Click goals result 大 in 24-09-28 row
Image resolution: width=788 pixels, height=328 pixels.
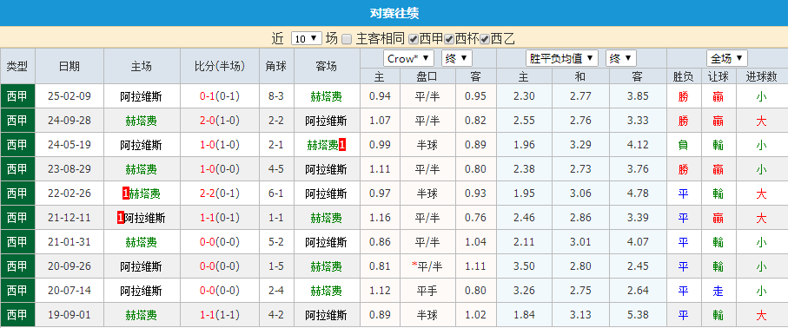tap(761, 121)
